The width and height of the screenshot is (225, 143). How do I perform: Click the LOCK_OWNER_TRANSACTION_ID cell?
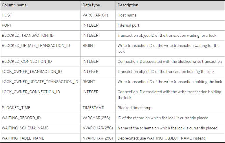click(32, 71)
